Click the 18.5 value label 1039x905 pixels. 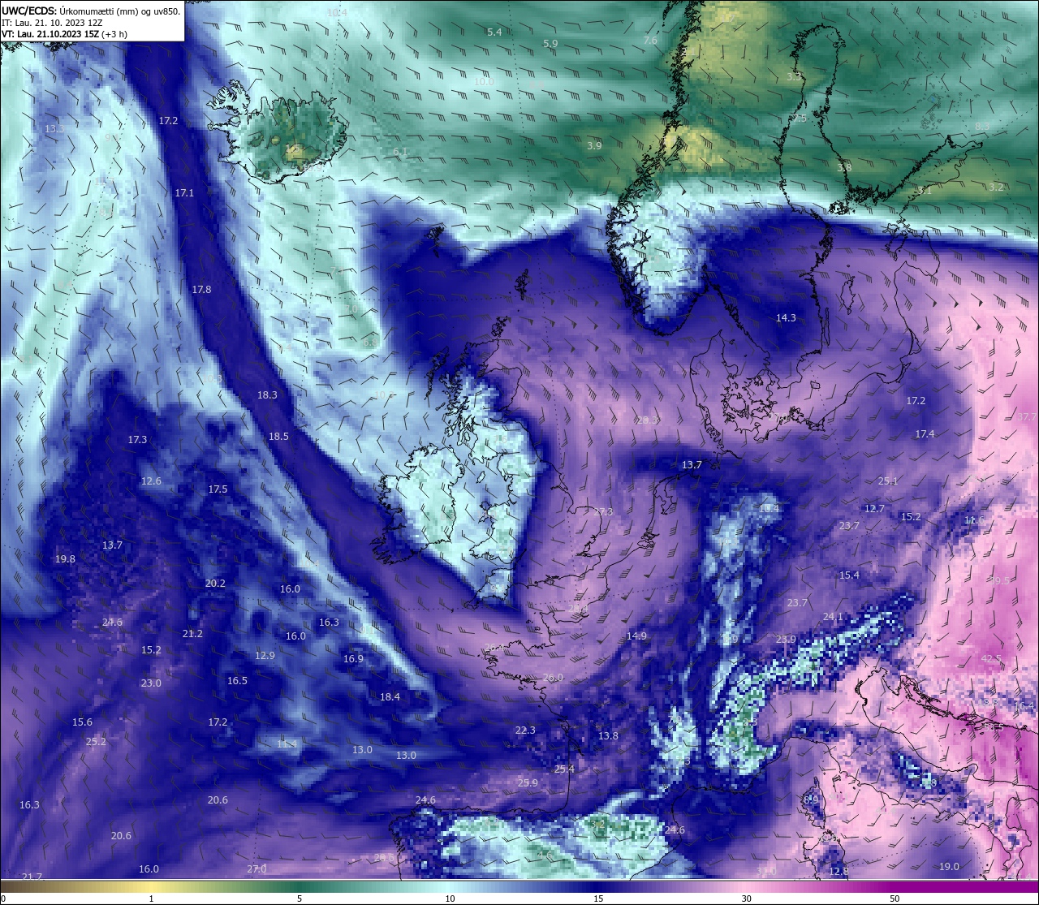coord(278,437)
